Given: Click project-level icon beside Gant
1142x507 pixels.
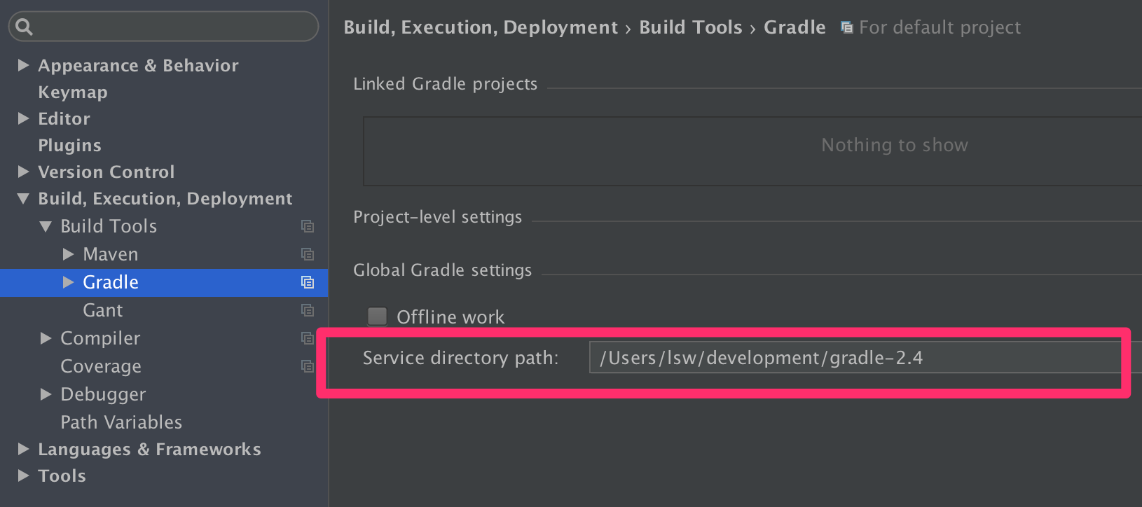Looking at the screenshot, I should 308,310.
